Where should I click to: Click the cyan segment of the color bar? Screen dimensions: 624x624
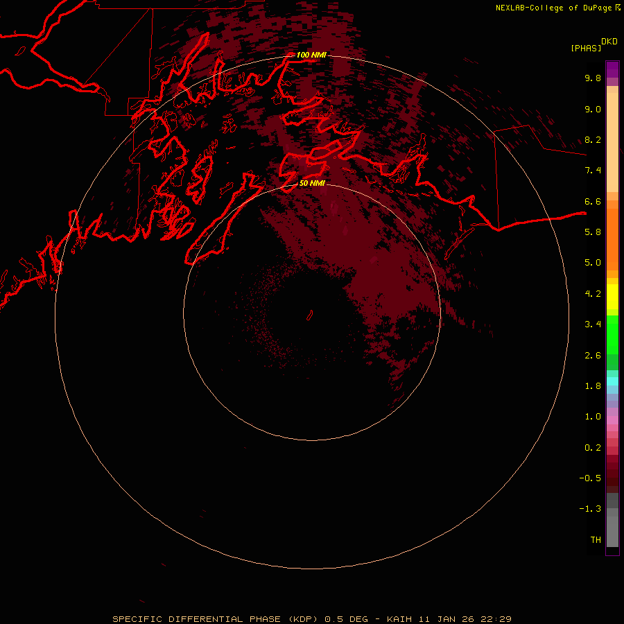(612, 381)
